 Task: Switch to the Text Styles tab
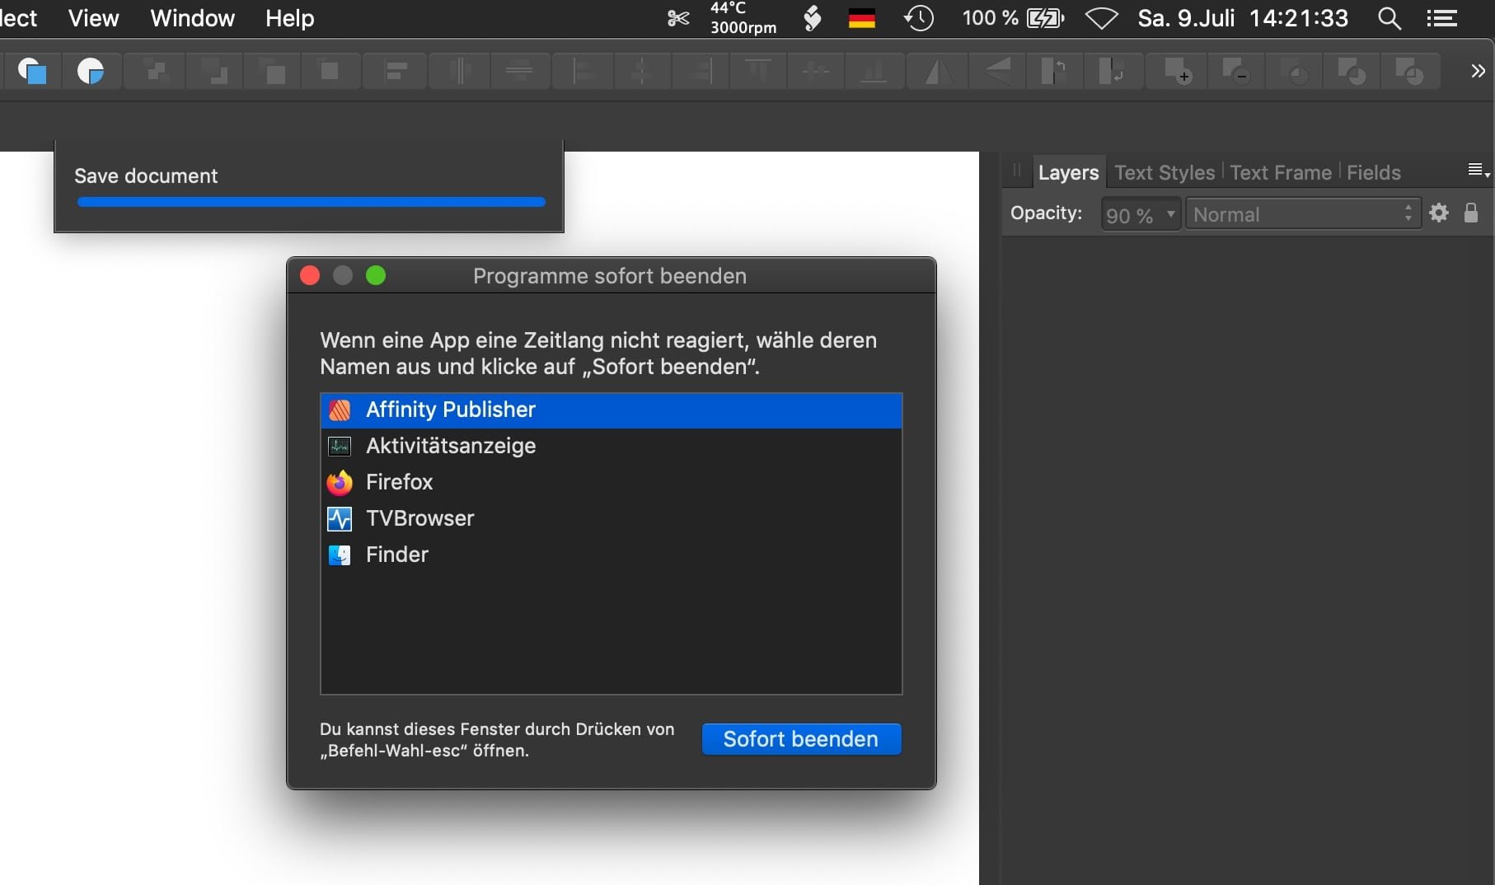coord(1165,172)
